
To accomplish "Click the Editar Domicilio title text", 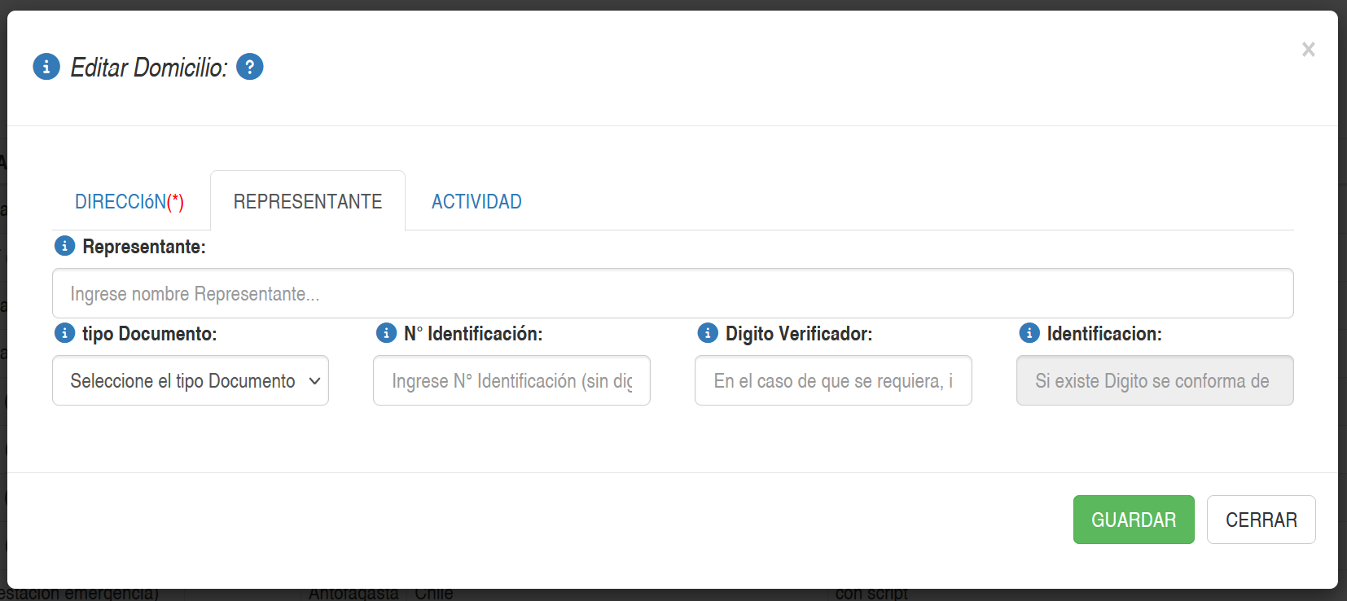I will pyautogui.click(x=148, y=68).
